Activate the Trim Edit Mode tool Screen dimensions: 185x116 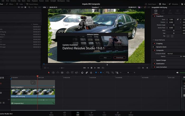click(53, 73)
